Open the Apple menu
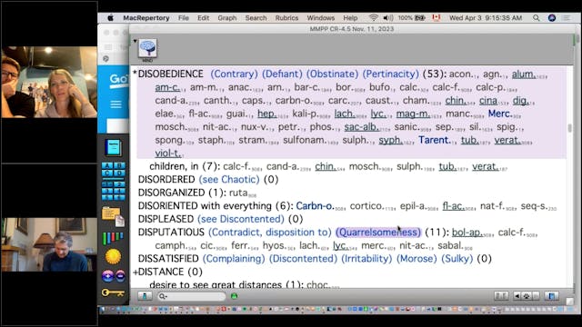Screen dimensions: 582x327 click(x=110, y=18)
